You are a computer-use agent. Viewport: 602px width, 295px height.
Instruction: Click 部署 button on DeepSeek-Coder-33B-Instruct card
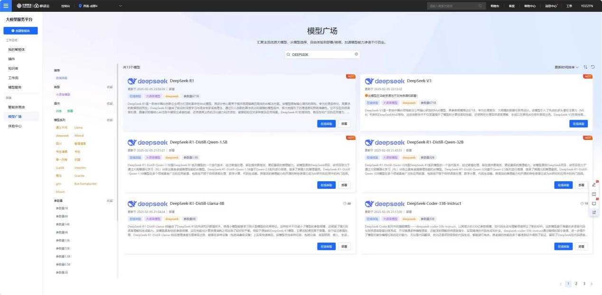point(581,246)
